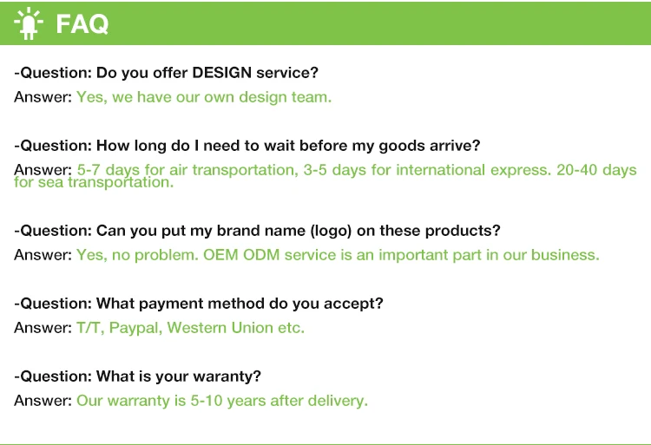
Task: Click the lightbulb icon beside FAQ
Action: [x=30, y=23]
